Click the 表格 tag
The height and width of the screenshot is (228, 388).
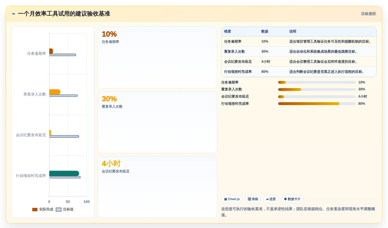253,199
